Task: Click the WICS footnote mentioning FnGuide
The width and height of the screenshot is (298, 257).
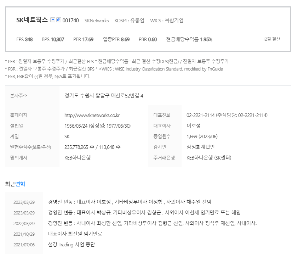Action: coord(160,69)
